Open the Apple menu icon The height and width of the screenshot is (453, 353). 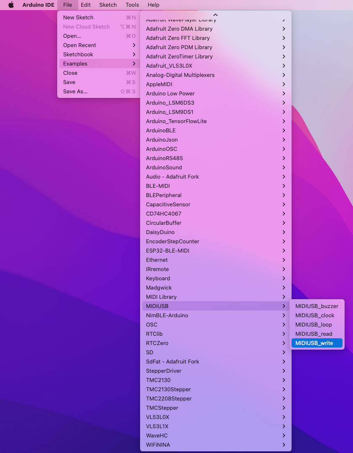(11, 5)
